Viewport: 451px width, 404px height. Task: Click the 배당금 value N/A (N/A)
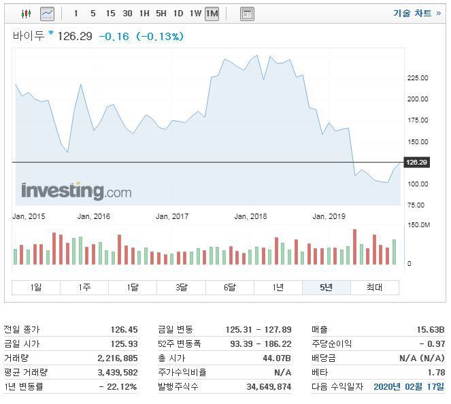(422, 358)
